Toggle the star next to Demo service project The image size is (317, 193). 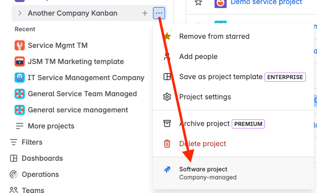[x=198, y=3]
